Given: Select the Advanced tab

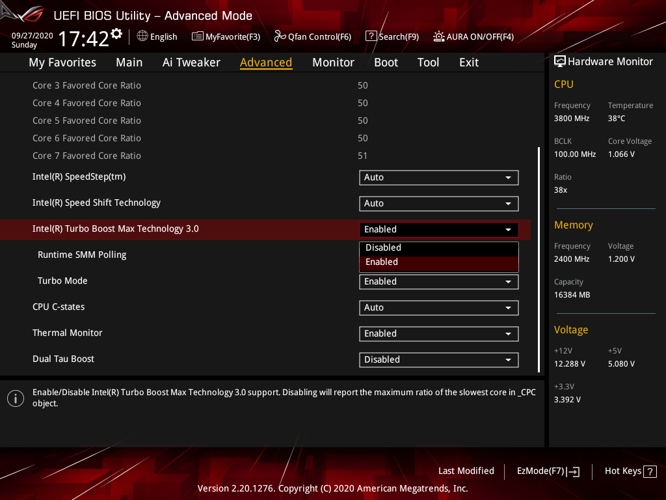Looking at the screenshot, I should [x=266, y=62].
